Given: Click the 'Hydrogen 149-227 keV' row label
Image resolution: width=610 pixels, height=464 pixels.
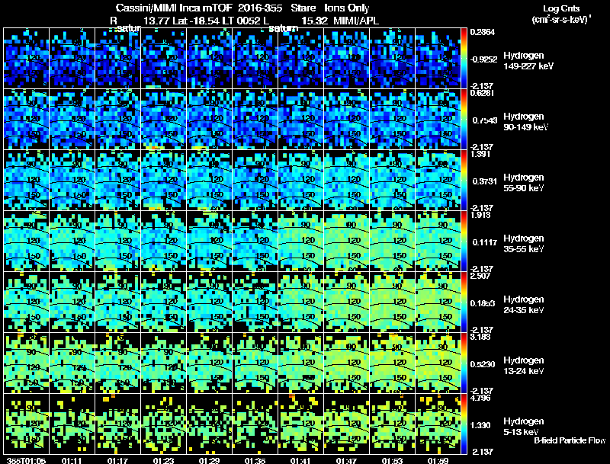Looking at the screenshot, I should click(528, 61).
